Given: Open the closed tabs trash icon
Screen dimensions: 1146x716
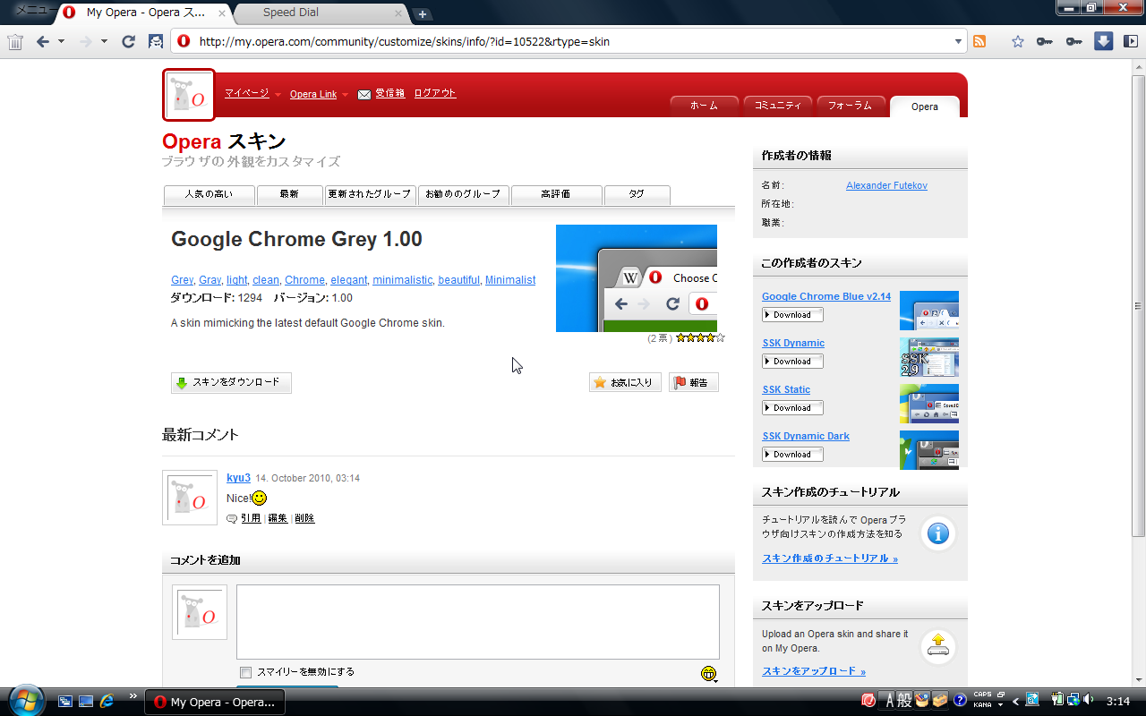Looking at the screenshot, I should [15, 41].
